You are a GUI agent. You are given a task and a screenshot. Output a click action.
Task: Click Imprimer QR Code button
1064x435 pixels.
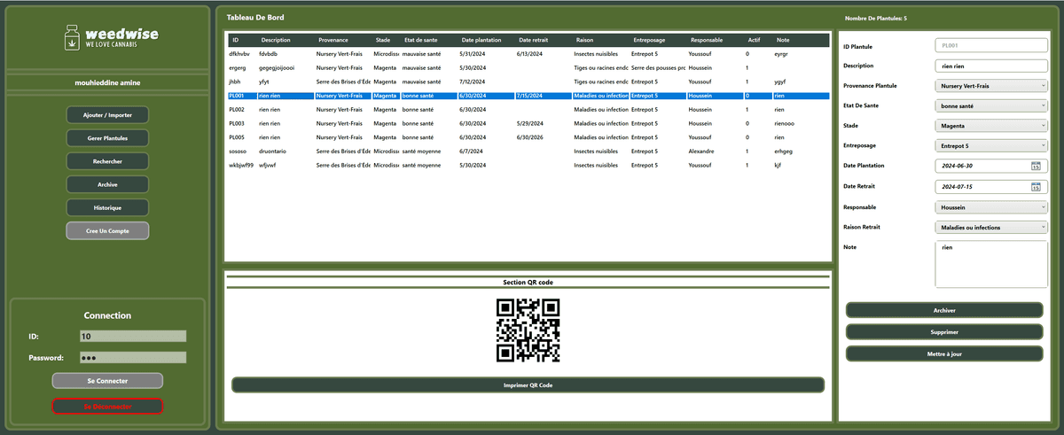(x=528, y=385)
